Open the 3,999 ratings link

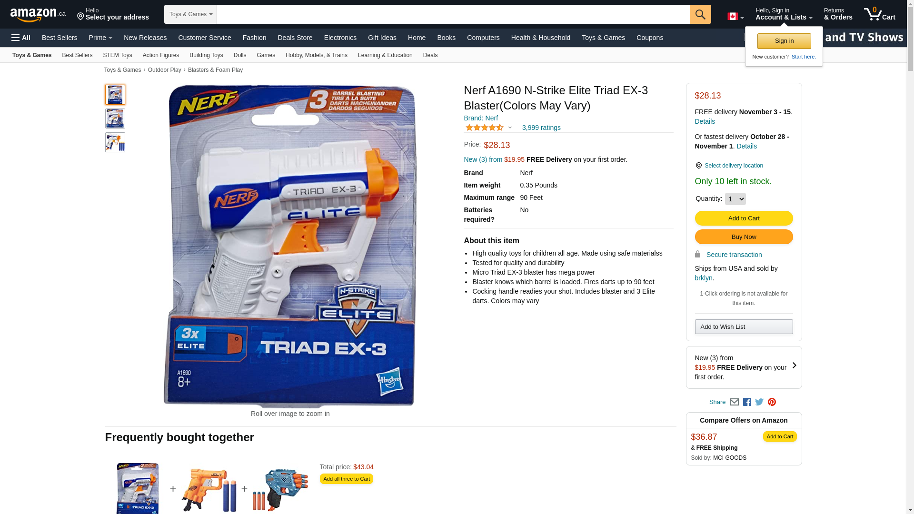[541, 128]
